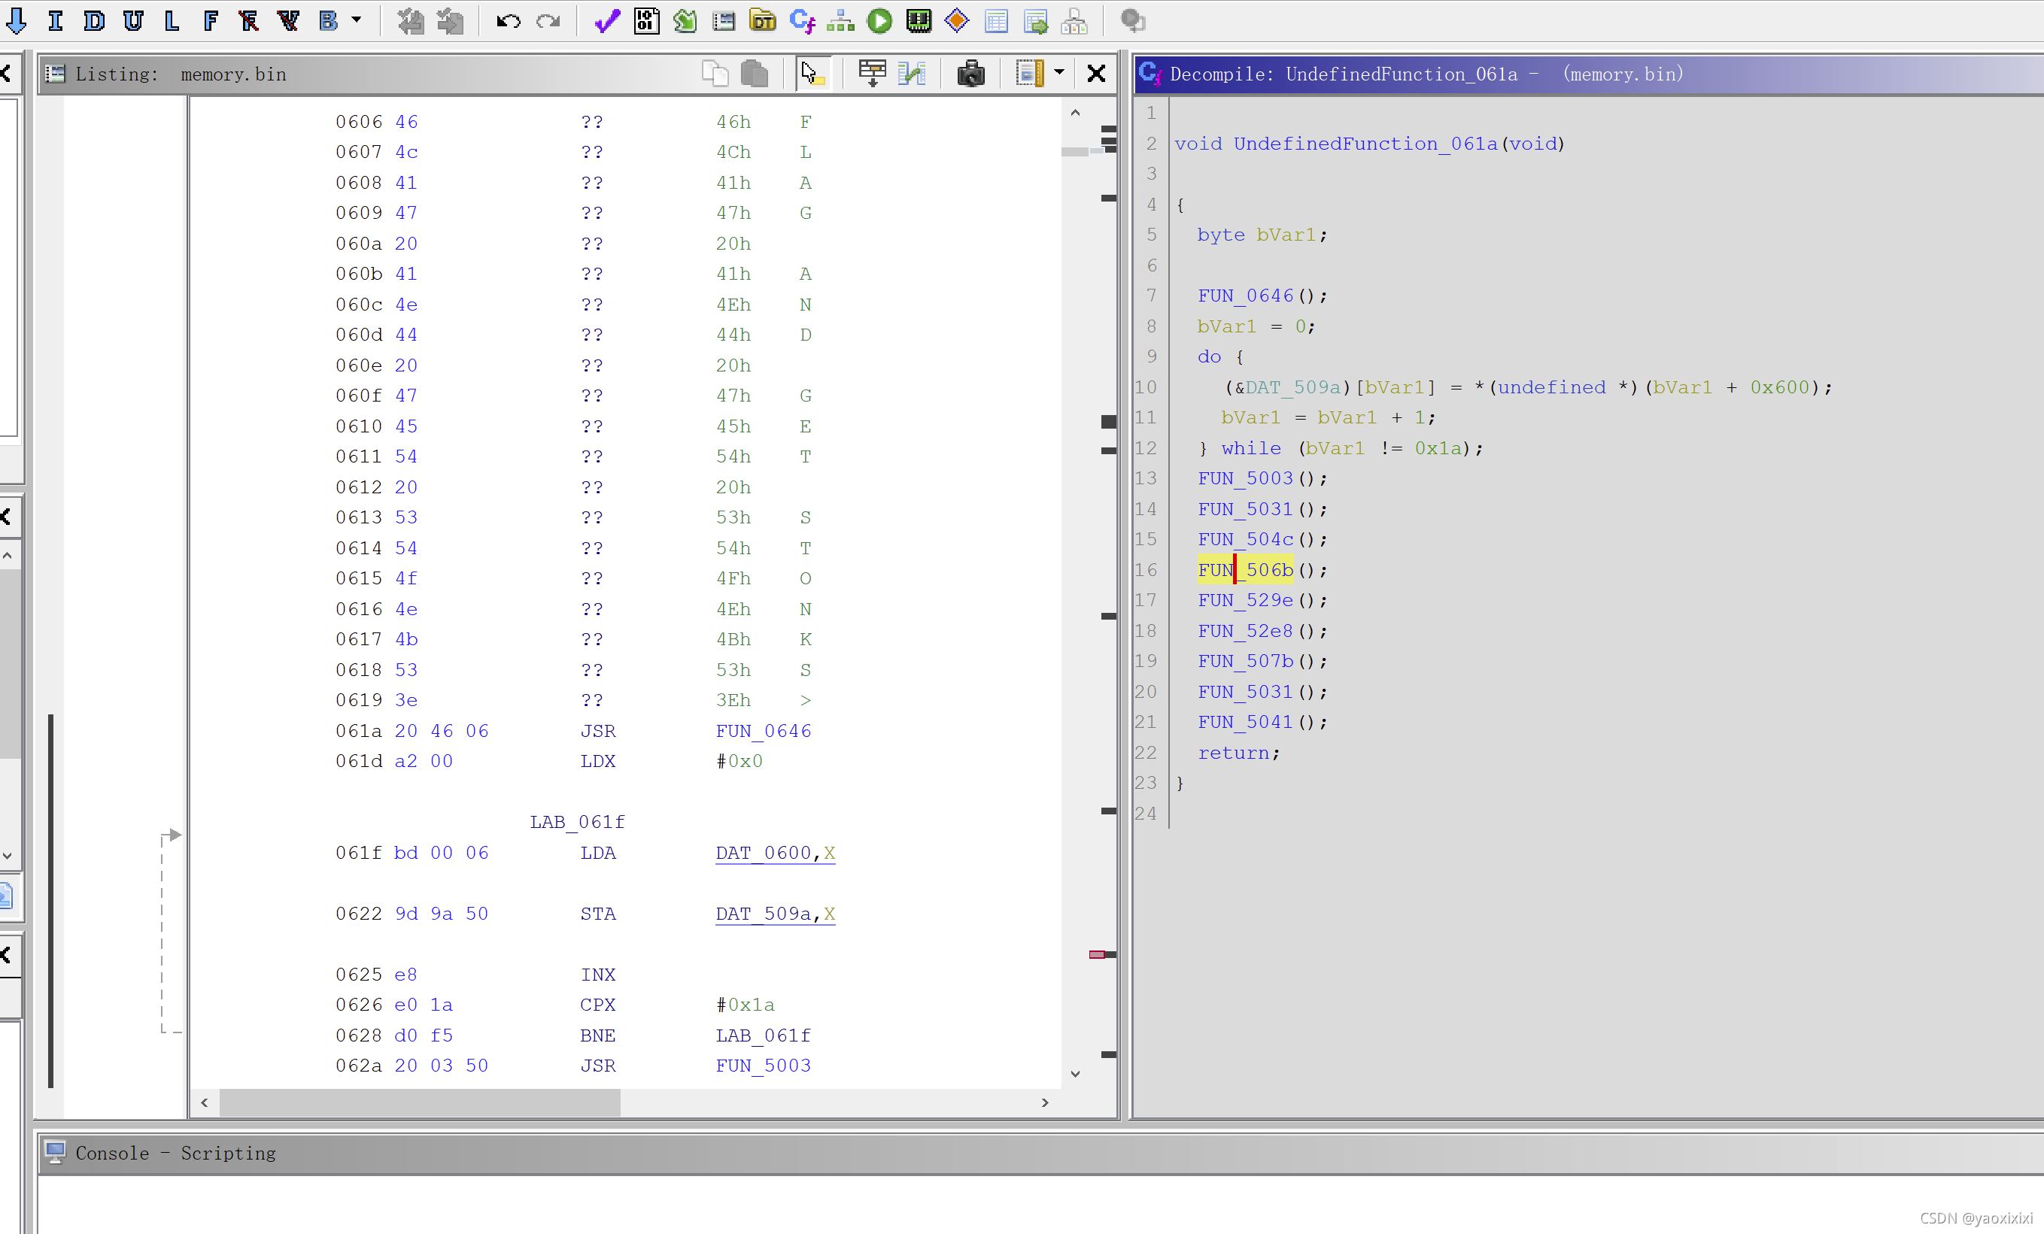Toggle Instruction I navigation option
The image size is (2044, 1234).
(56, 22)
